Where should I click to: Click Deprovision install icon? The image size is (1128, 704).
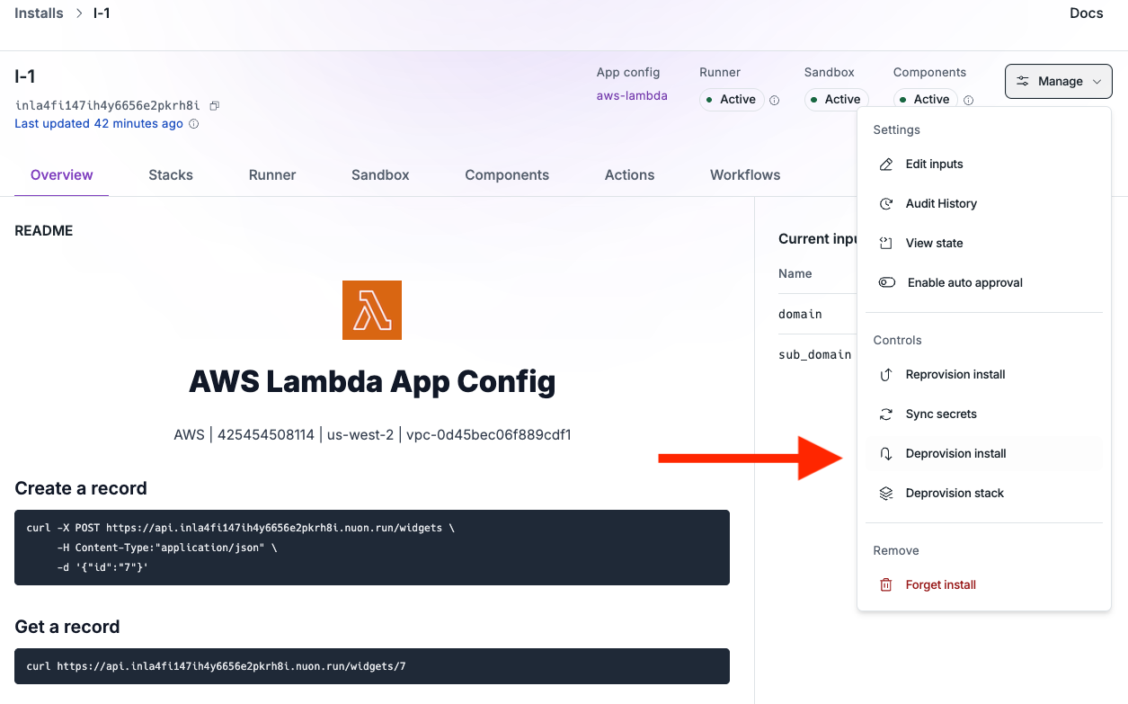click(886, 454)
